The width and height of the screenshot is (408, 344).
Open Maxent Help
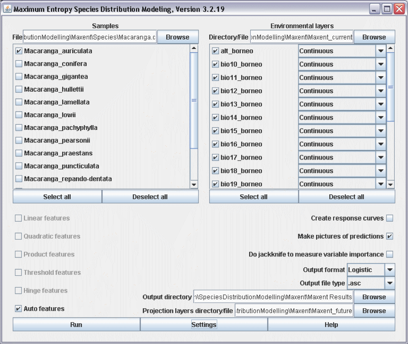coord(331,325)
